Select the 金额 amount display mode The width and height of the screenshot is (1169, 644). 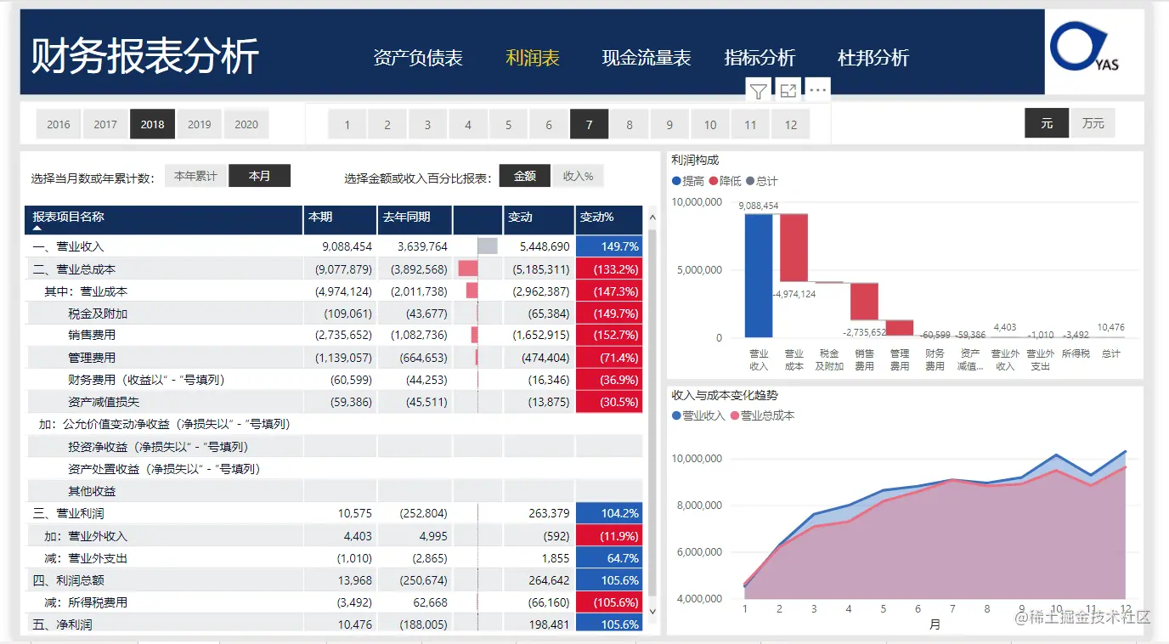pyautogui.click(x=524, y=176)
